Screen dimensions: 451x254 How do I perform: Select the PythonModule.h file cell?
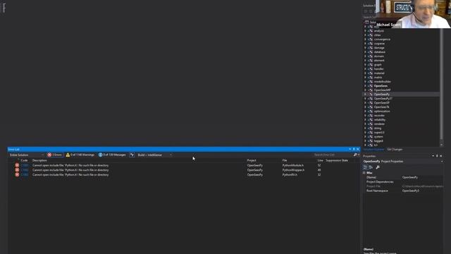[293, 165]
